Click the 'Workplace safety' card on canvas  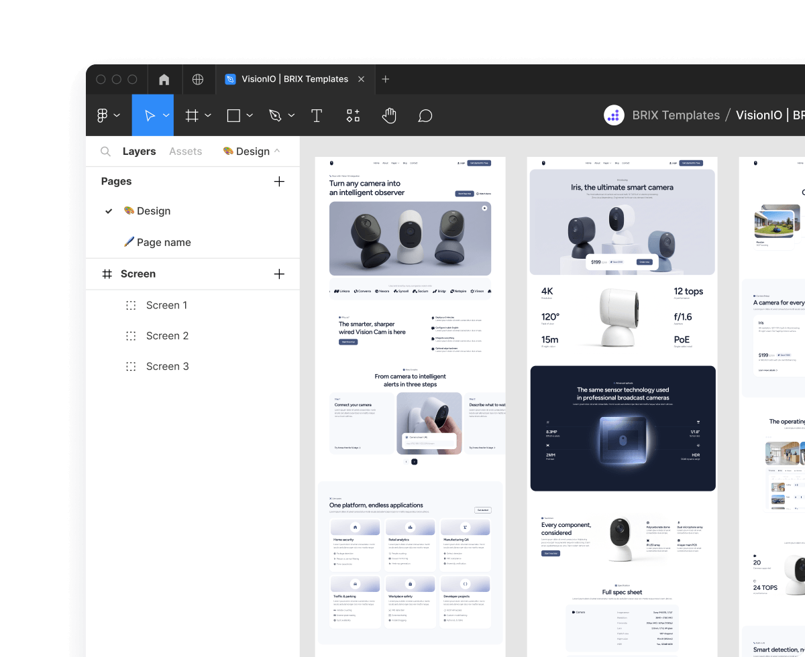coord(411,601)
